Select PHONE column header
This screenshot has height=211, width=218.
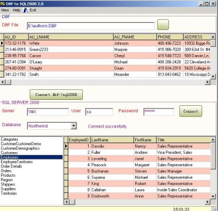pyautogui.click(x=170, y=37)
